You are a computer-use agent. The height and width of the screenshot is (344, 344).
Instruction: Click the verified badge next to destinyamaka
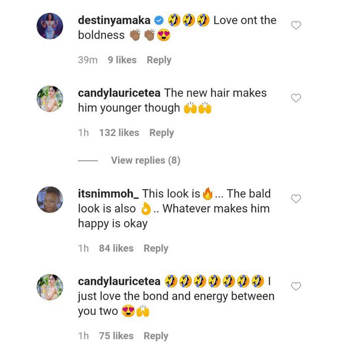click(x=159, y=21)
